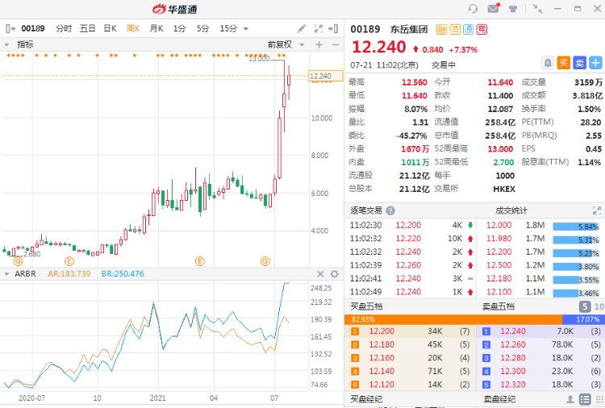The image size is (605, 408).
Task: Select ask level 4 row at 12.300
Action: coord(540,371)
